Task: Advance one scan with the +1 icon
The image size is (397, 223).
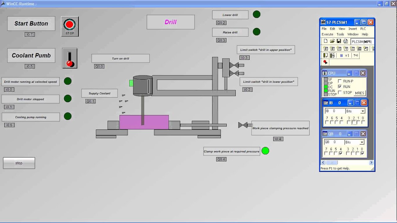Action: (x=347, y=55)
